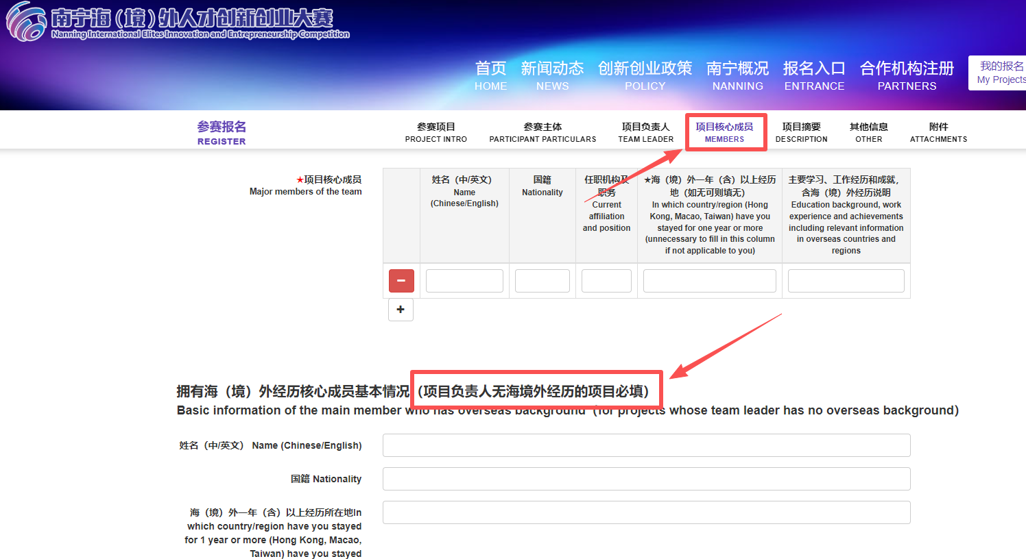
Task: Switch to 参赛项目 PROJECT INTRO tab
Action: coord(436,132)
